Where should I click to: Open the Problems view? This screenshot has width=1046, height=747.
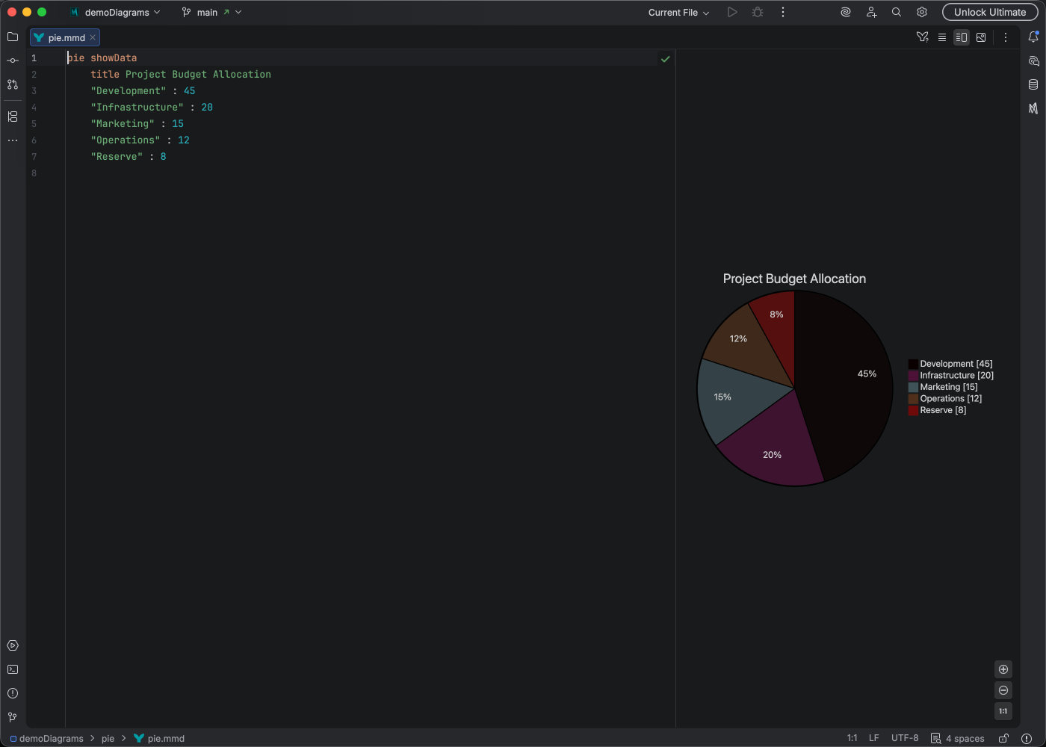[x=12, y=693]
